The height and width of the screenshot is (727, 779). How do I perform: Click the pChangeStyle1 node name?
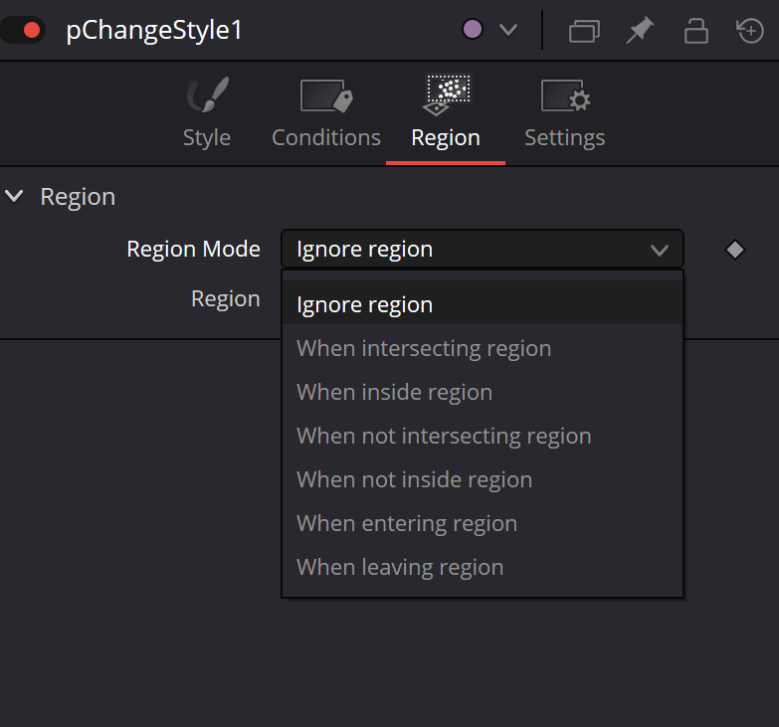(x=154, y=30)
